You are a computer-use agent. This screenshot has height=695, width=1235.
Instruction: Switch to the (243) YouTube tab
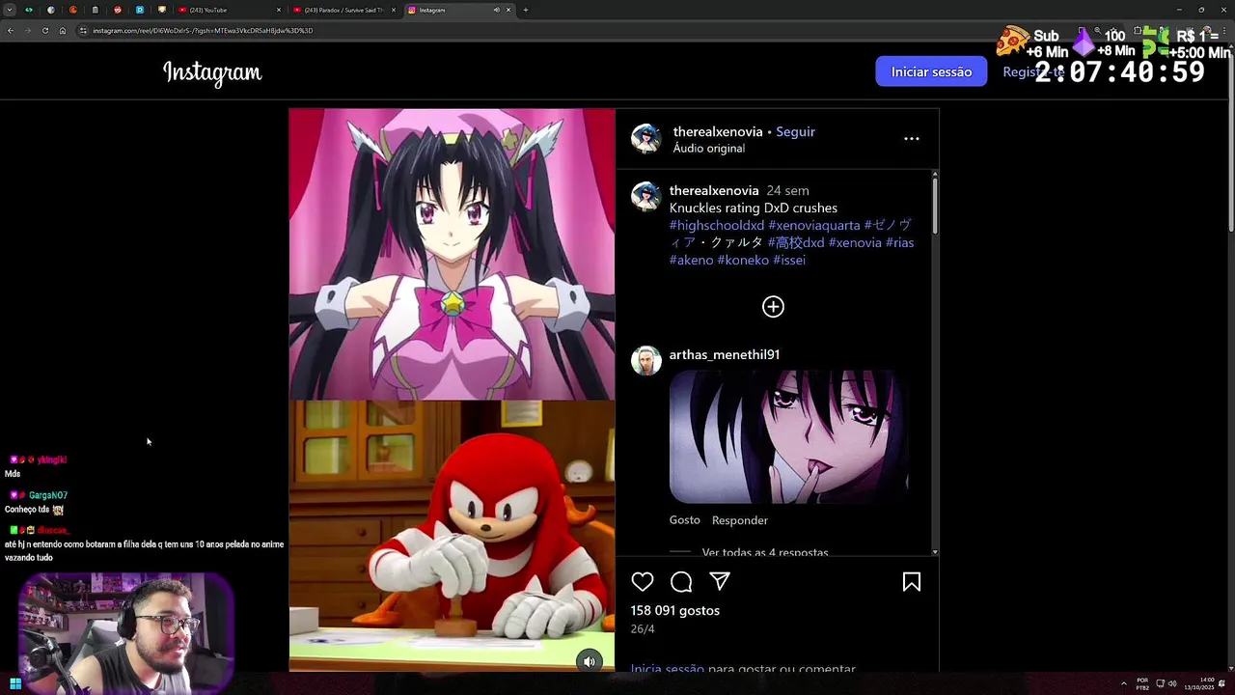click(230, 10)
